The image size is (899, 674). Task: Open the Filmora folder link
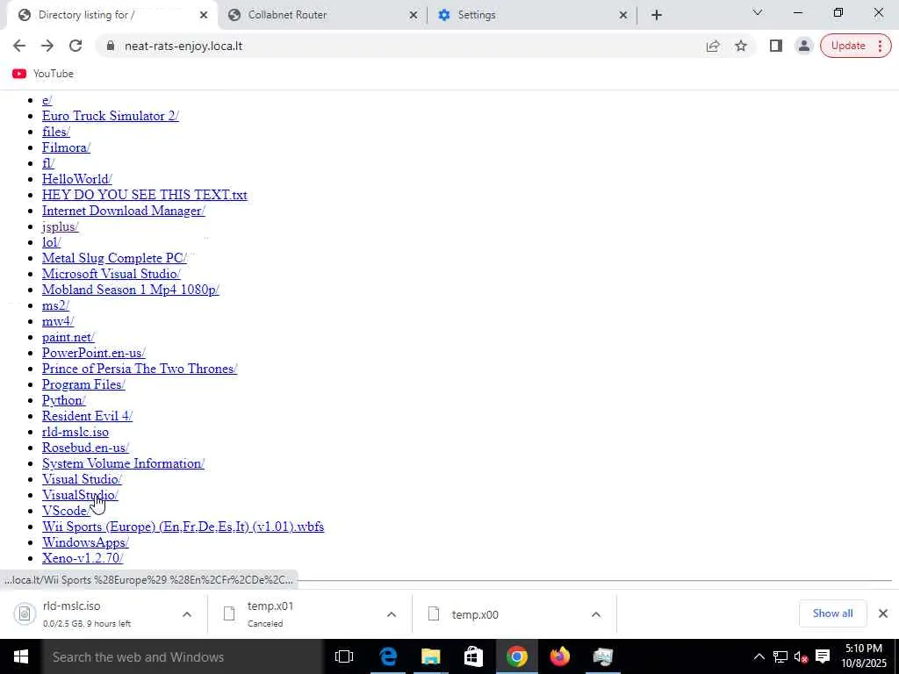pyautogui.click(x=66, y=147)
